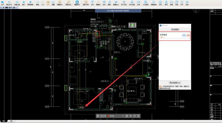Open the 图纸对比 drawing compare tool
Screen dimensions: 222x123
[x=68, y=3]
